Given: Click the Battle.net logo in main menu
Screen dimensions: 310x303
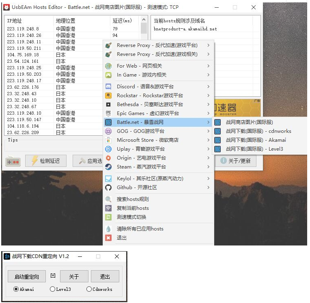Looking at the screenshot, I should (108, 122).
